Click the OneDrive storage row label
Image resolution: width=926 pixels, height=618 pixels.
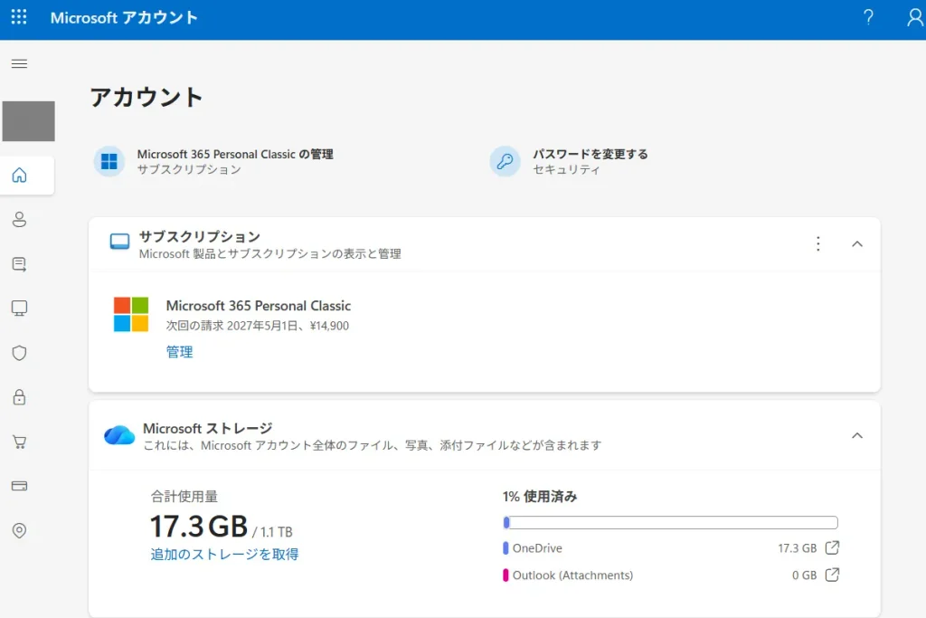537,548
